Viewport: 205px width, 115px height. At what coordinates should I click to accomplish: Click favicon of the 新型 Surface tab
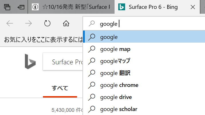coord(35,7)
